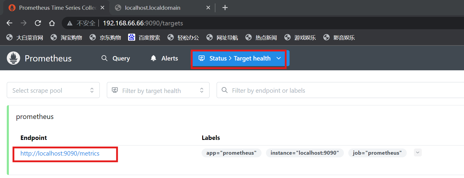464x178 pixels.
Task: Click the Endpoint column header
Action: pyautogui.click(x=34, y=138)
